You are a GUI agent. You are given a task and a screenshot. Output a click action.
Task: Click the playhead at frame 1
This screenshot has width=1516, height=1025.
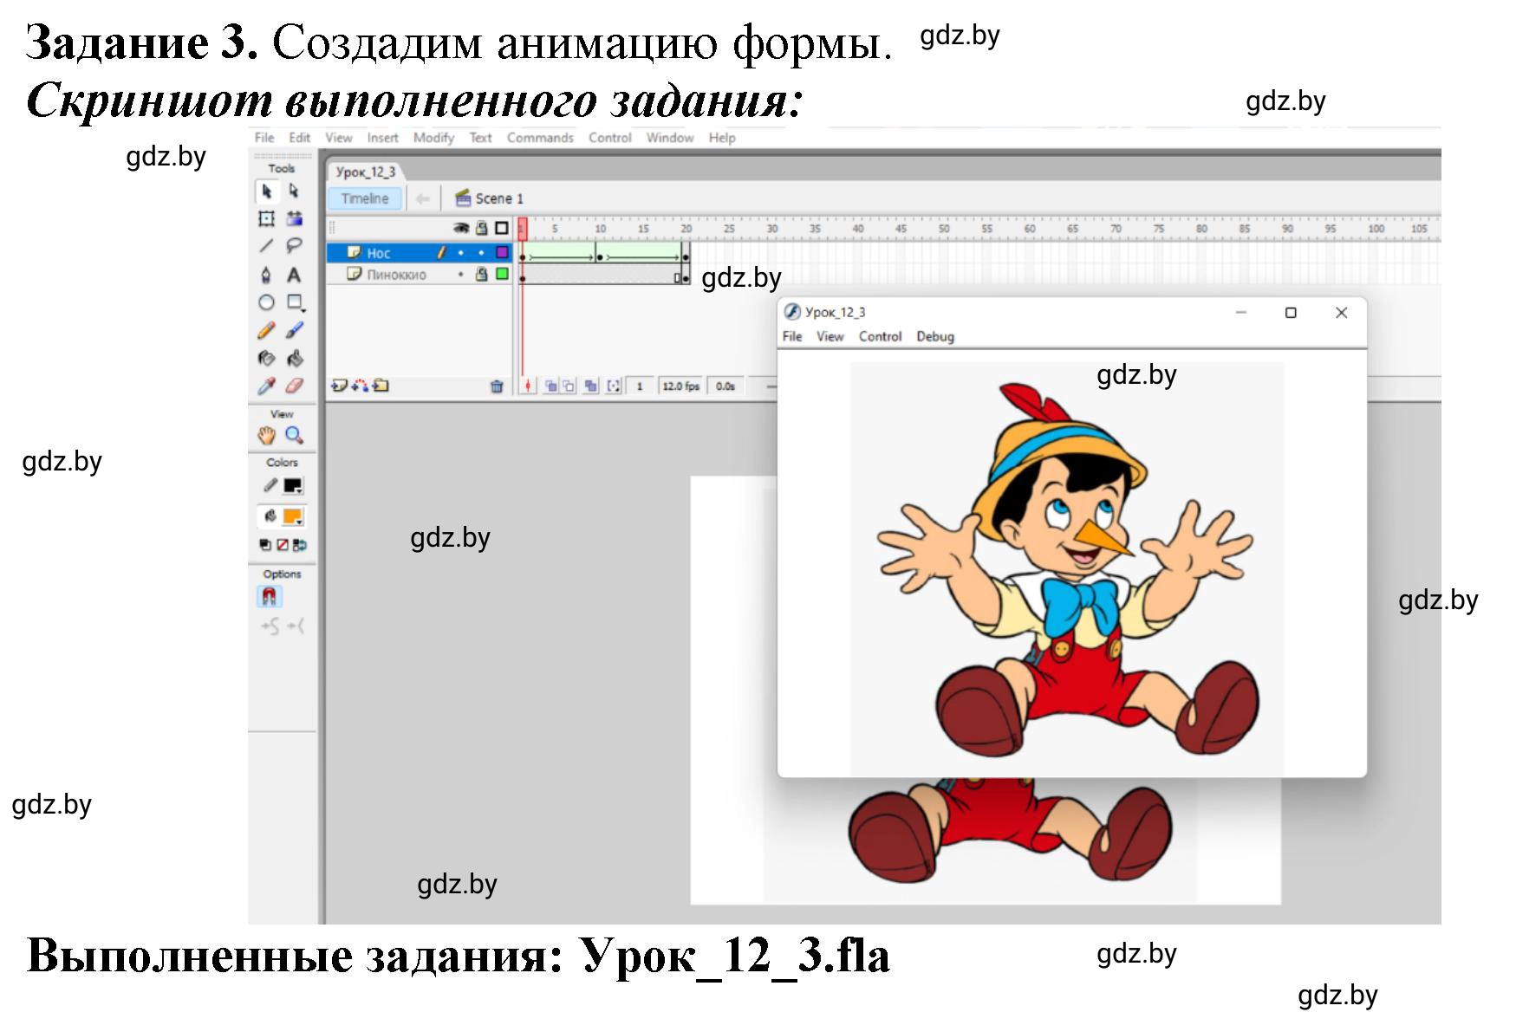click(x=523, y=229)
